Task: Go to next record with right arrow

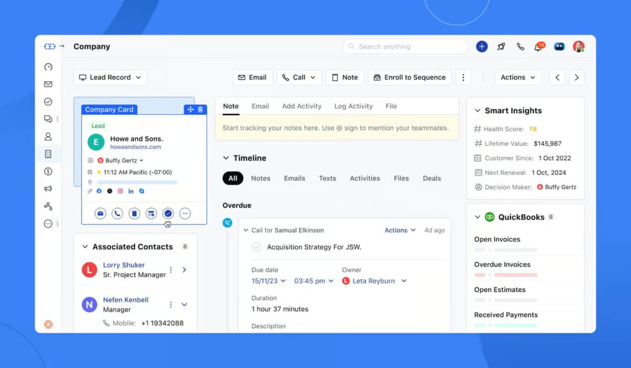Action: [577, 77]
